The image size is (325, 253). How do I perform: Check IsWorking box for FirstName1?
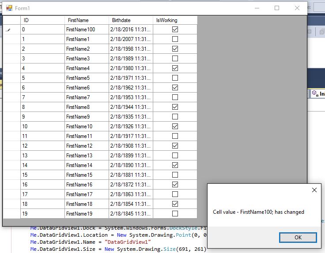click(175, 39)
